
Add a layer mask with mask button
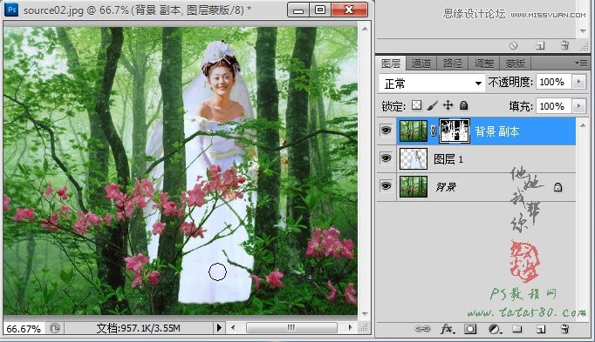click(x=470, y=329)
